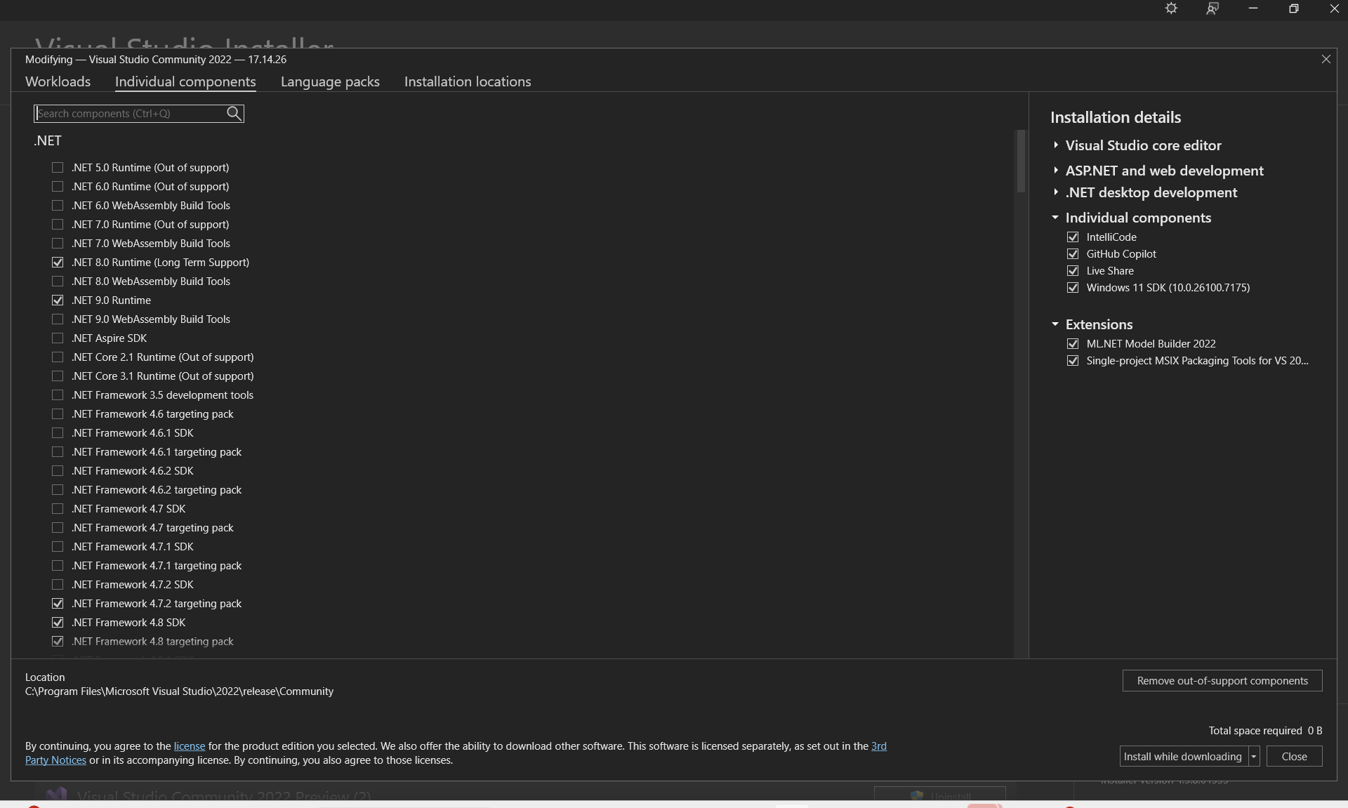This screenshot has width=1348, height=808.
Task: Uncheck .NET 8.0 Runtime (Long Term Support)
Action: point(58,263)
